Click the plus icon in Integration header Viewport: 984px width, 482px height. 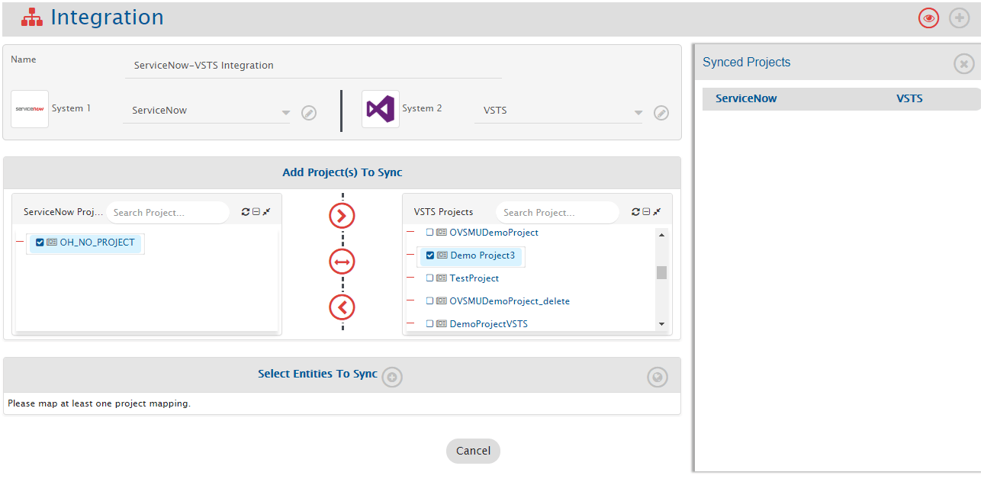tap(959, 18)
